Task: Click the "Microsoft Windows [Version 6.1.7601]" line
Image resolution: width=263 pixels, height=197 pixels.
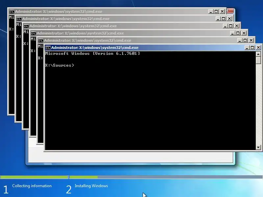Action: [92, 54]
